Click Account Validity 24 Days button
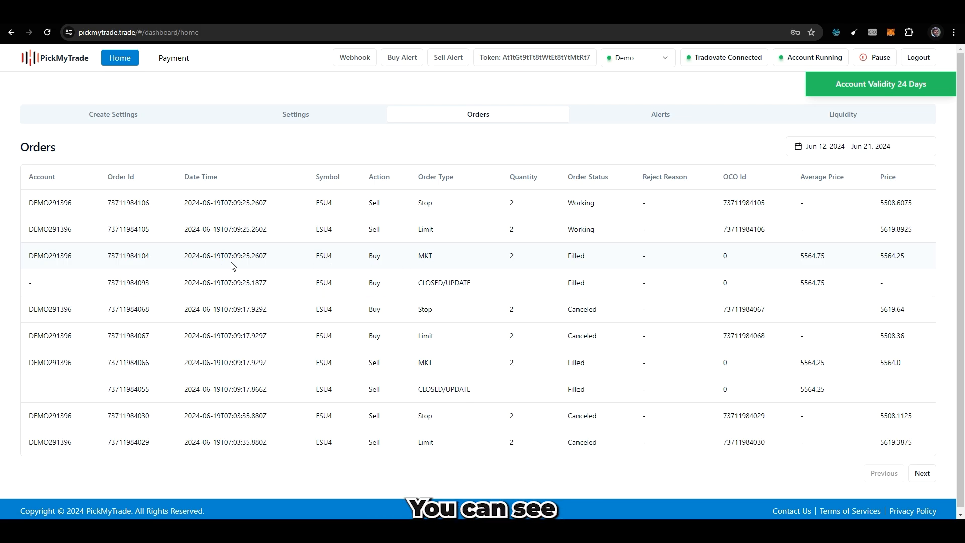 (x=882, y=84)
